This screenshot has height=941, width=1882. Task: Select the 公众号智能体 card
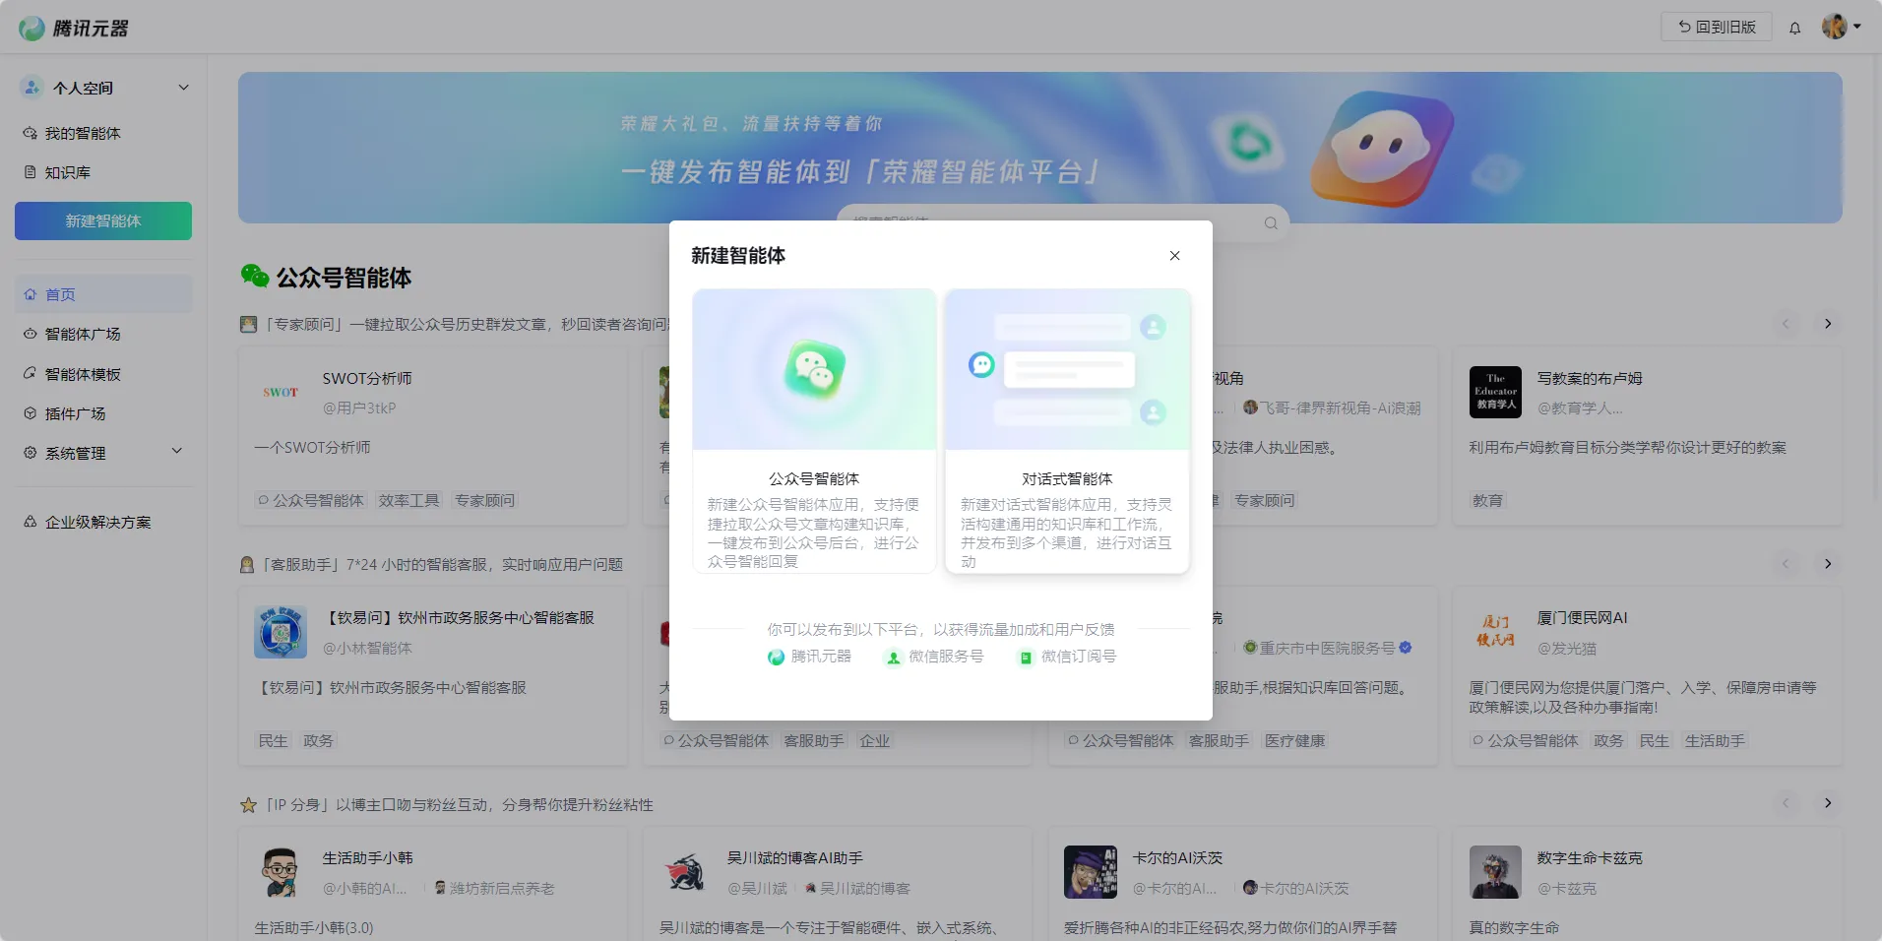tap(814, 430)
